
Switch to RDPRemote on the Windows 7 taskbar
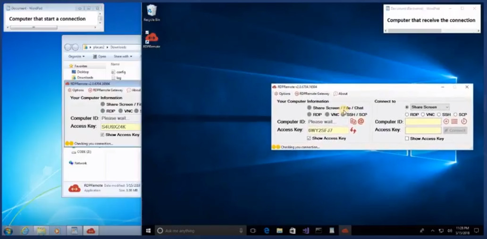pos(91,231)
